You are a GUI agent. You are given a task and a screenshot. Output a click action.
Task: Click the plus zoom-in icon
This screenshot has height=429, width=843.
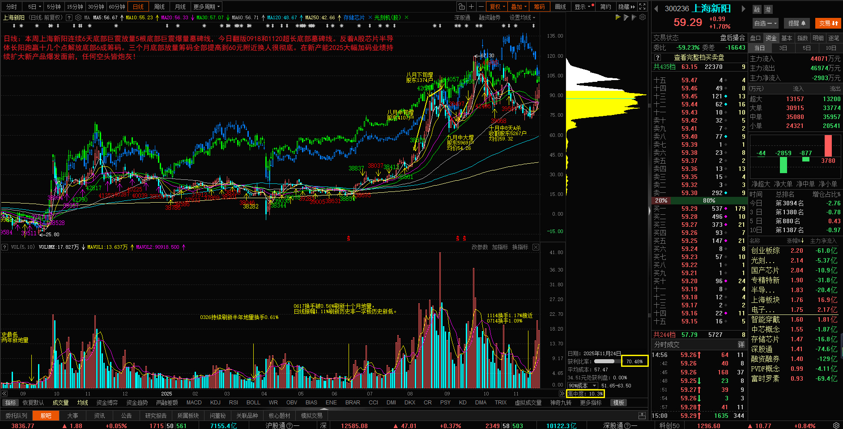(x=471, y=7)
